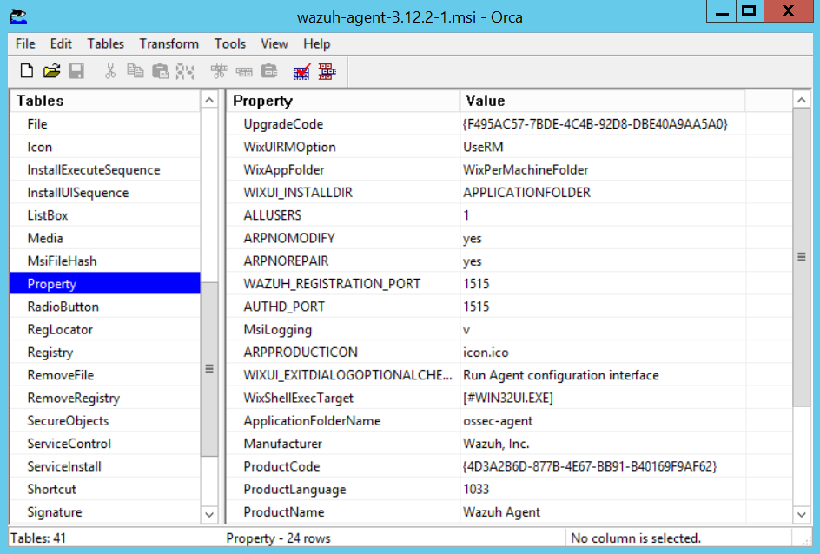Click the Copy Row cells icon
The height and width of the screenshot is (554, 820).
click(x=244, y=70)
